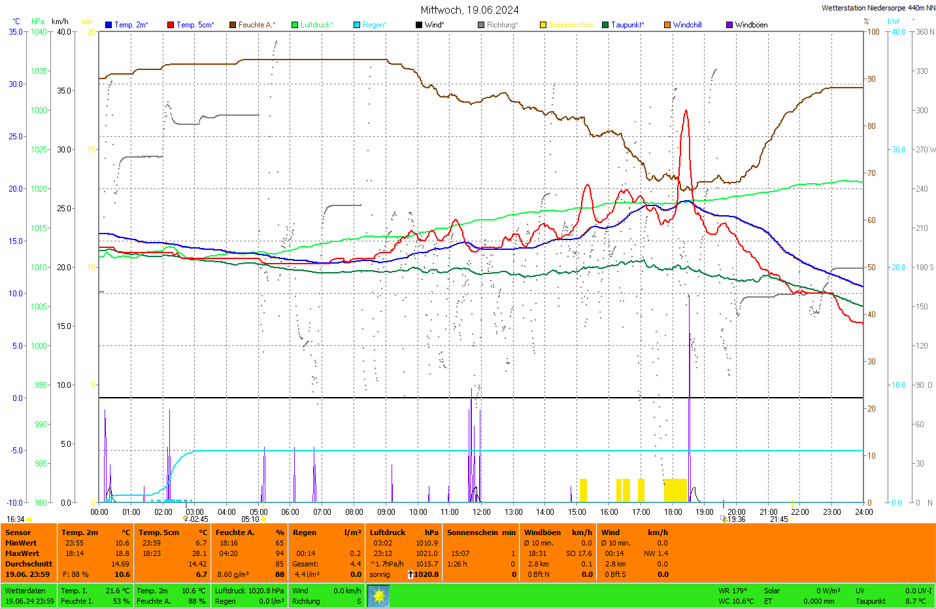Toggle the Luftdruck series legend label
The image size is (936, 609).
316,25
